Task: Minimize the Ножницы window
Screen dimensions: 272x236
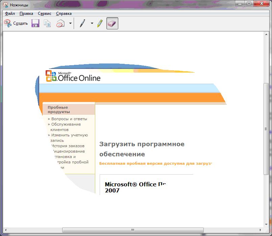Action: tap(240, 3)
